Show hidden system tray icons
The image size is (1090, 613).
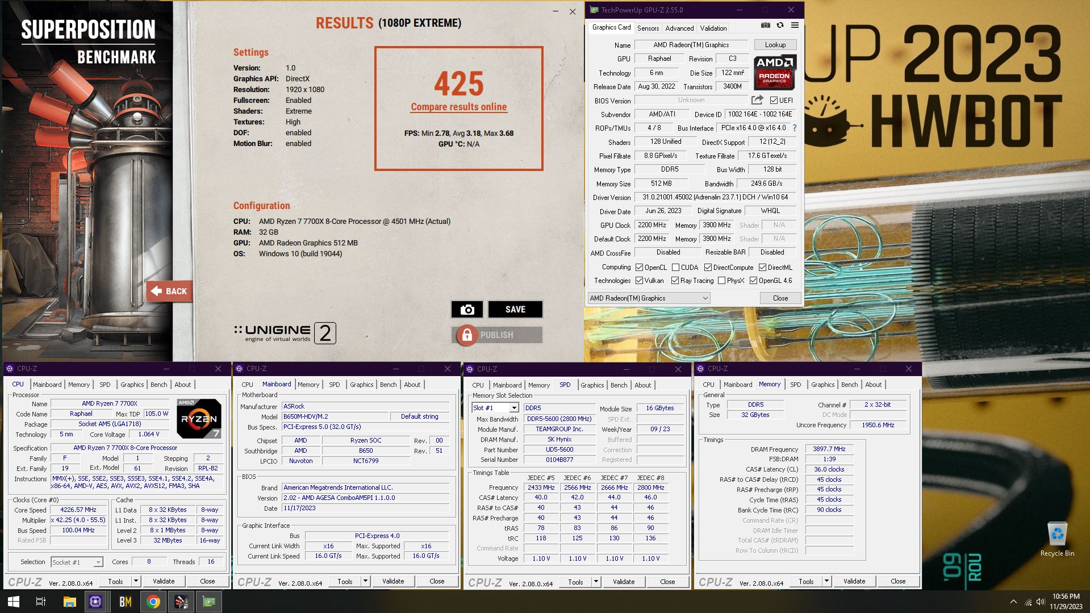(x=1013, y=602)
